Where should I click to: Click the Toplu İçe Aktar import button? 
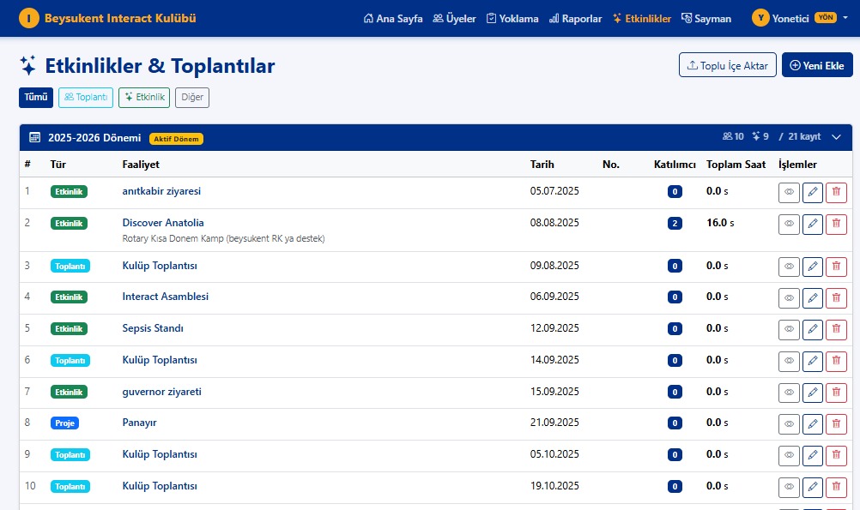727,64
